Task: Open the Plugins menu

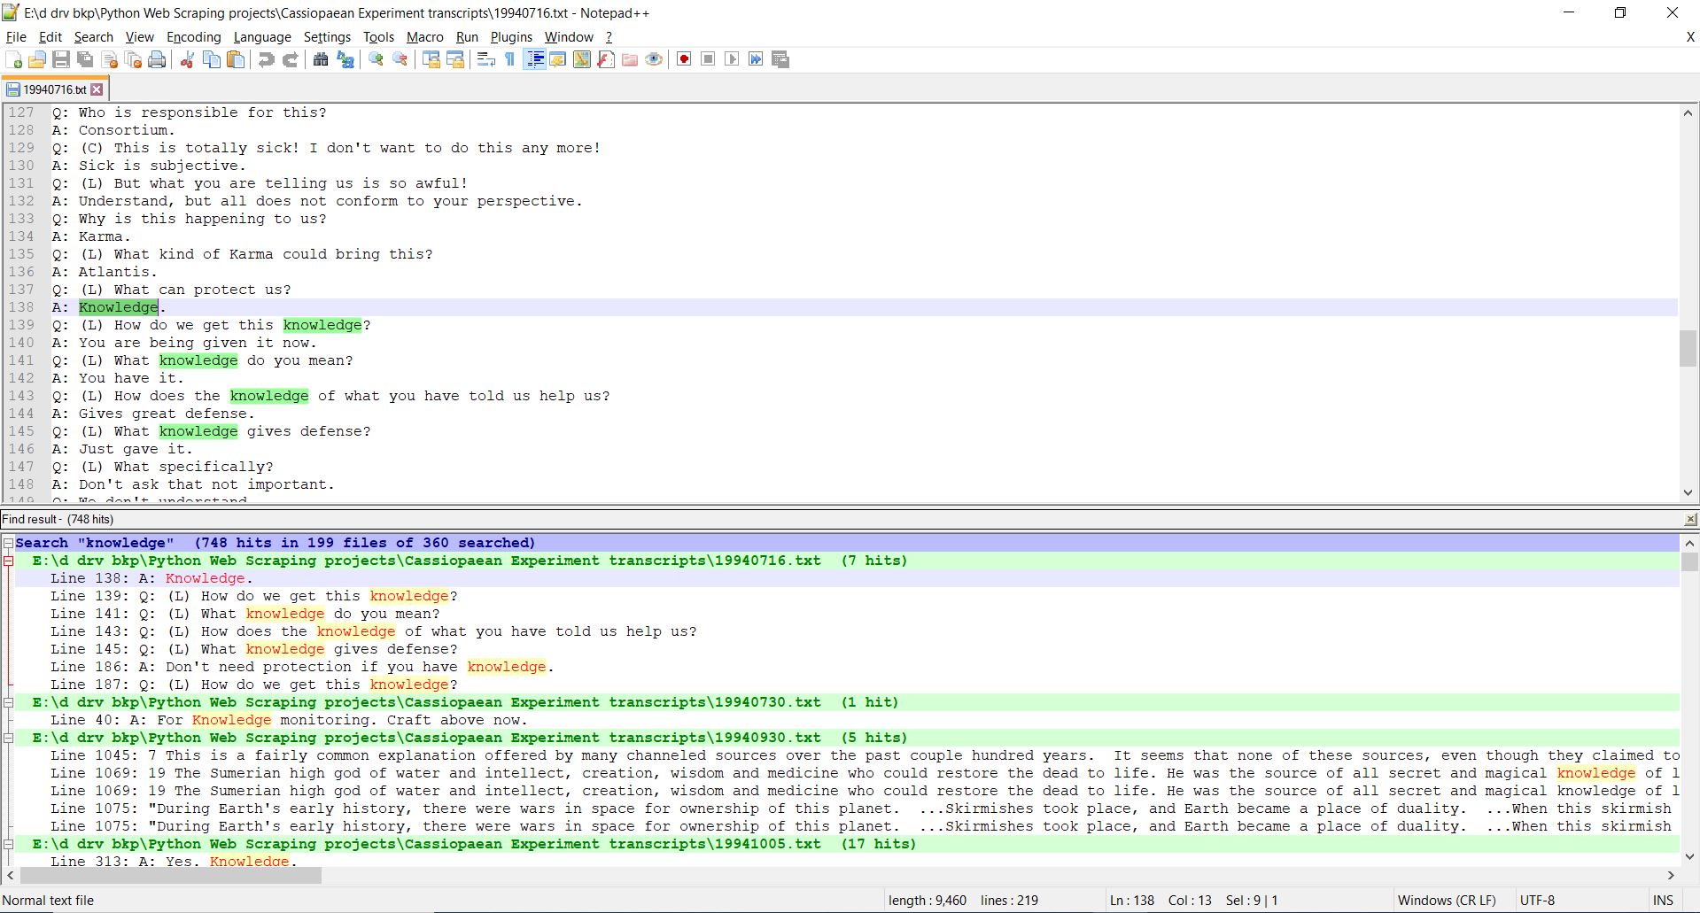Action: [511, 37]
